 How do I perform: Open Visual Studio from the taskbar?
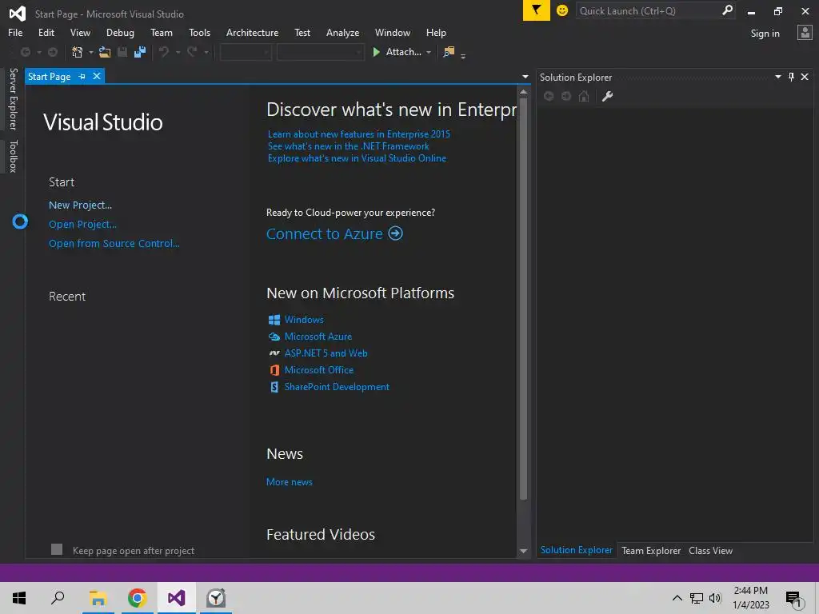(x=177, y=598)
